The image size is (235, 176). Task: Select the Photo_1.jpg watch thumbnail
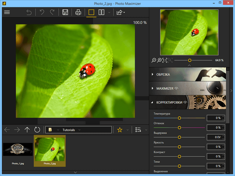[x=17, y=150]
